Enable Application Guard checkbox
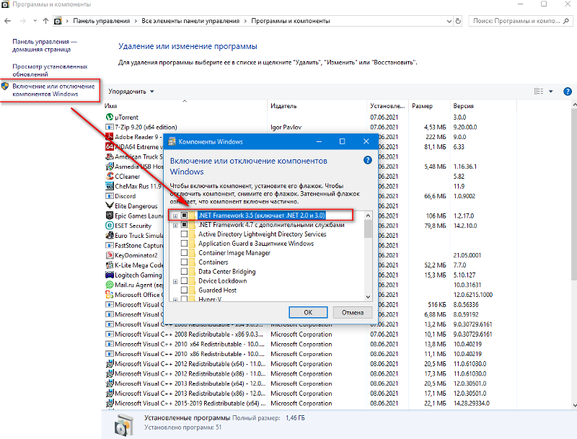Viewport: 577px width, 439px height. coord(185,244)
